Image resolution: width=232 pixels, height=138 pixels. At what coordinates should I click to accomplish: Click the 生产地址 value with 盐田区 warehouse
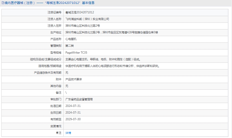click(111, 32)
